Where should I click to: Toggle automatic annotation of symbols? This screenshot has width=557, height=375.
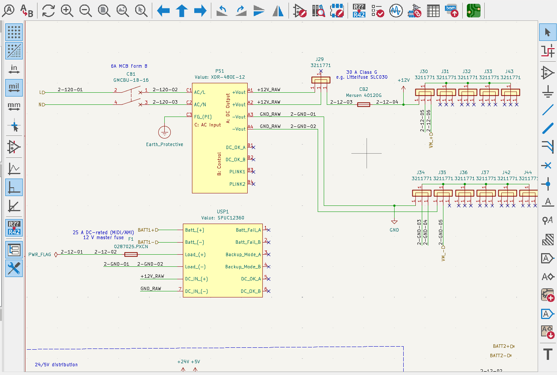point(14,228)
